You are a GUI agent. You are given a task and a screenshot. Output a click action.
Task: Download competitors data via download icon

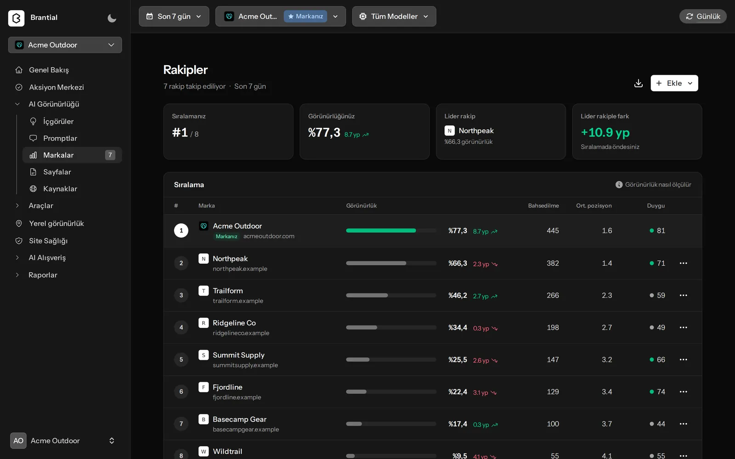coord(638,83)
